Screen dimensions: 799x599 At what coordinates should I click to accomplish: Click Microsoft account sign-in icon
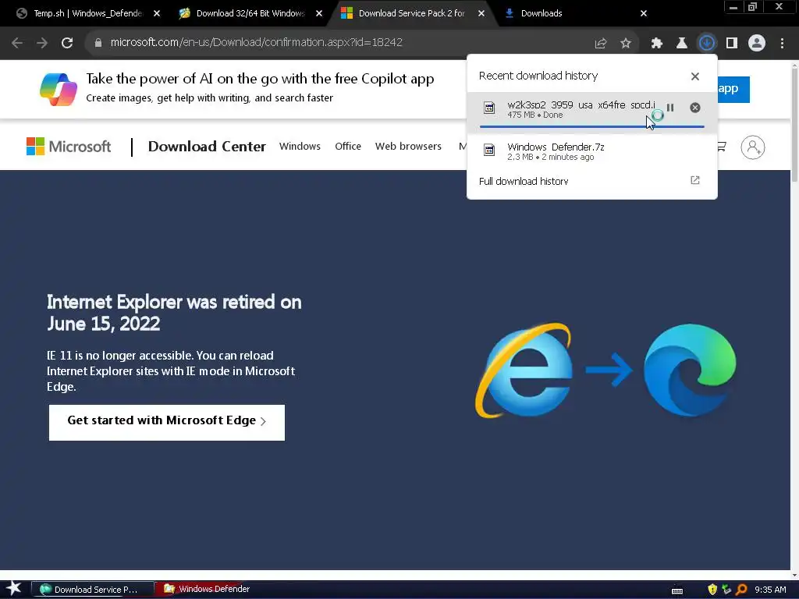point(753,147)
